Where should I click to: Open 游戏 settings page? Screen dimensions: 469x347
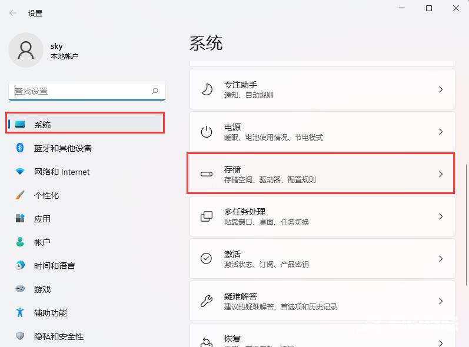point(85,289)
